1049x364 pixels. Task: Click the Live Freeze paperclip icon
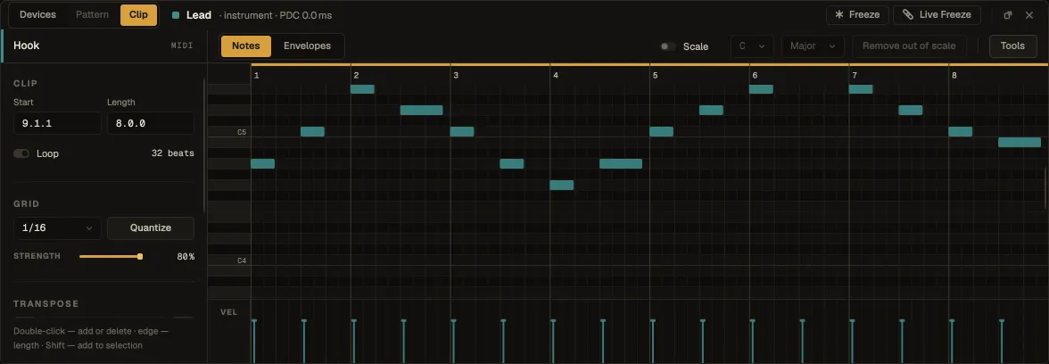(x=908, y=14)
